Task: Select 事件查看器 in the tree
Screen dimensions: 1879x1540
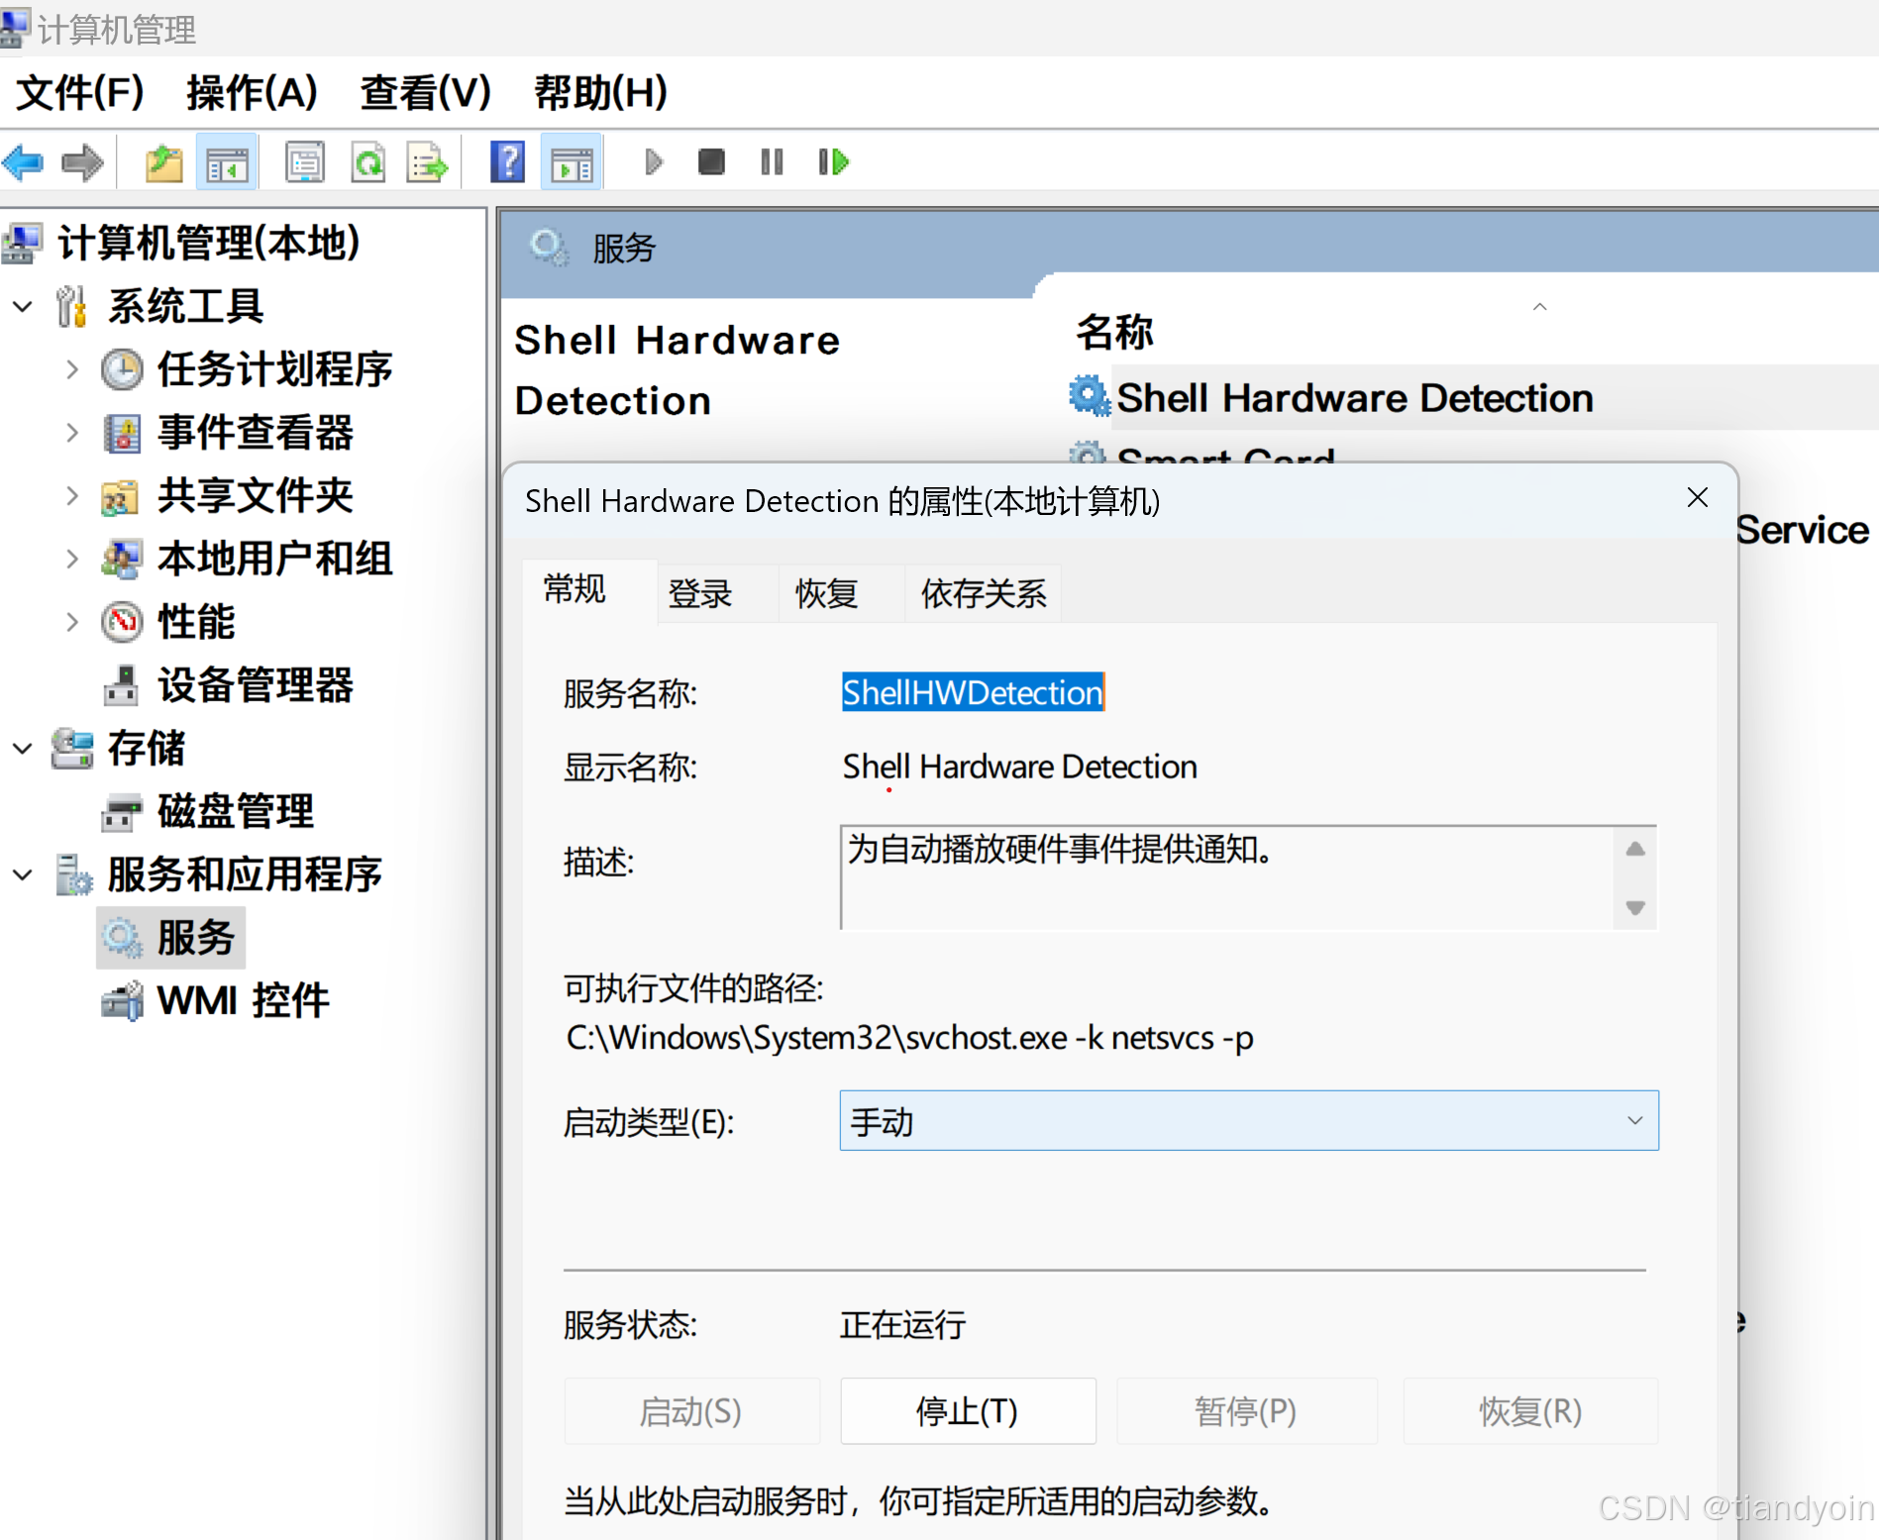Action: pyautogui.click(x=256, y=433)
